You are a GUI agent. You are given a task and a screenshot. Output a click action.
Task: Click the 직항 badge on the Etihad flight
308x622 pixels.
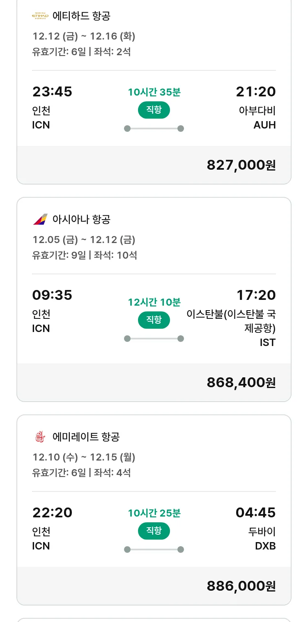(154, 110)
